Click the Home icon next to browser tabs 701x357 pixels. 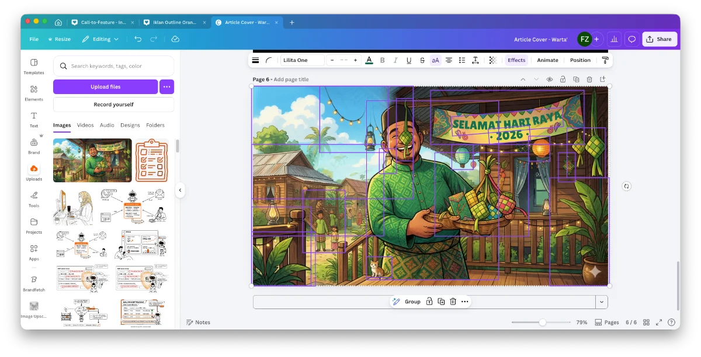coord(58,22)
